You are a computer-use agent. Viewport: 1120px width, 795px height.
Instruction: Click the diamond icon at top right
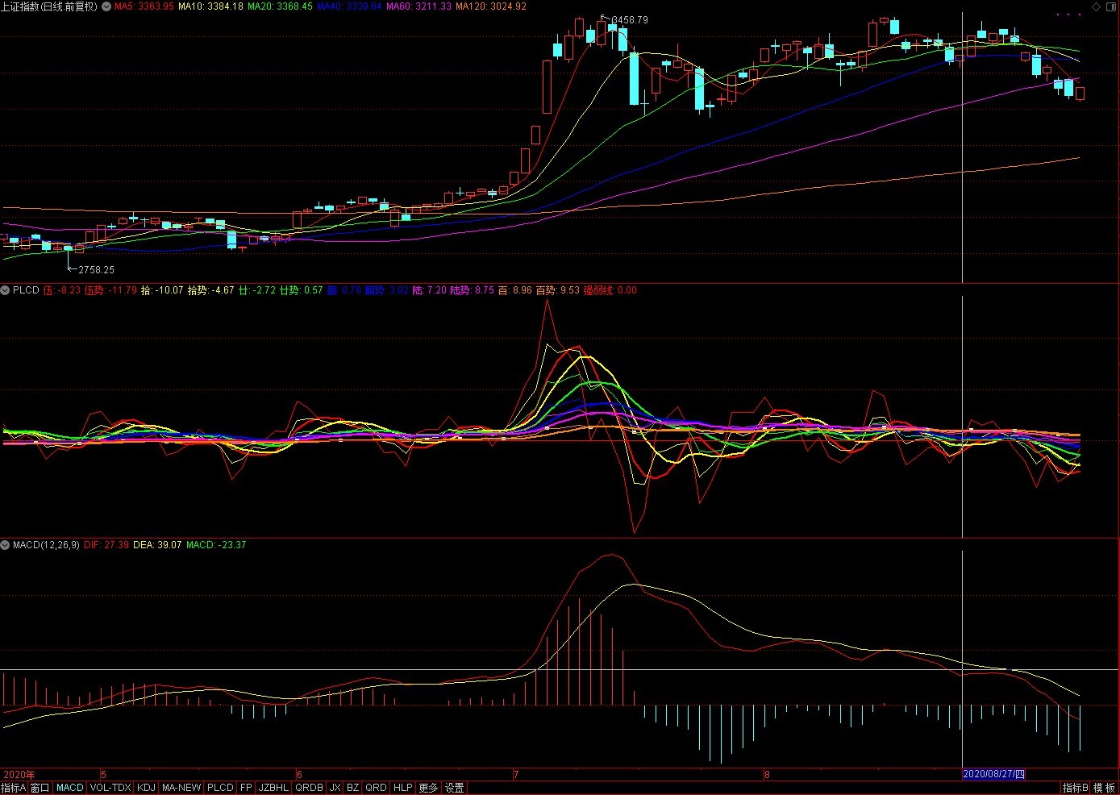[x=1095, y=6]
